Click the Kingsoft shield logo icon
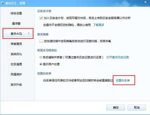 coord(2,3)
